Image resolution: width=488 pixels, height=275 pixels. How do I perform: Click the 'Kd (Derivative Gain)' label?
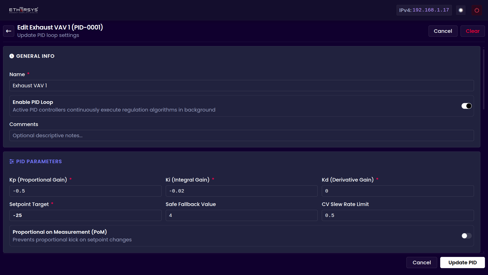(x=348, y=180)
